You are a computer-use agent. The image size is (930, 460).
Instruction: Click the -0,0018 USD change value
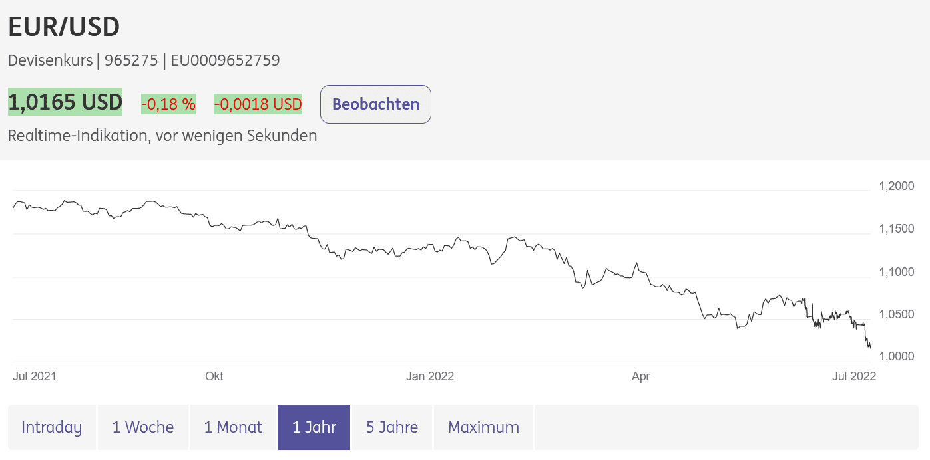coord(258,104)
